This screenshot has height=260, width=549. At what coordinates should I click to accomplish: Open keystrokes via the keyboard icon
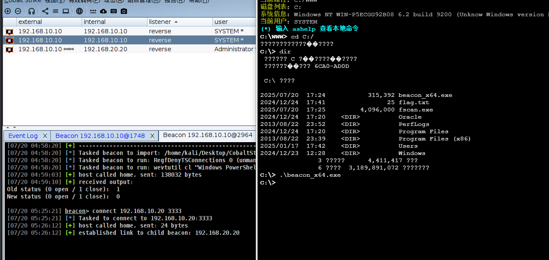click(114, 11)
